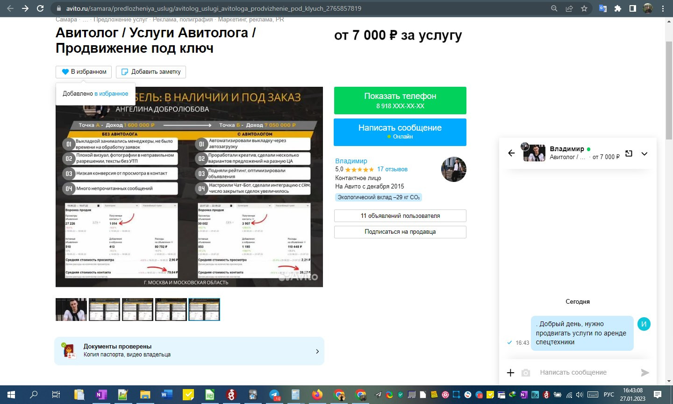Open chat in separate window icon
The width and height of the screenshot is (673, 404).
pyautogui.click(x=629, y=153)
